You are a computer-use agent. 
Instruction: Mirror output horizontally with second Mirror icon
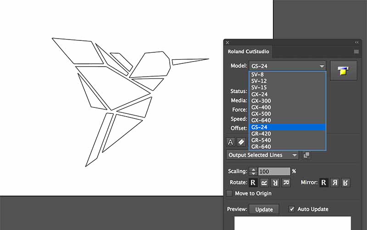335,182
